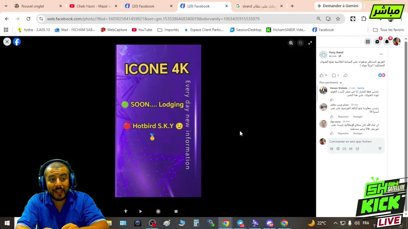Open the WebCapture bookmark

click(x=114, y=30)
